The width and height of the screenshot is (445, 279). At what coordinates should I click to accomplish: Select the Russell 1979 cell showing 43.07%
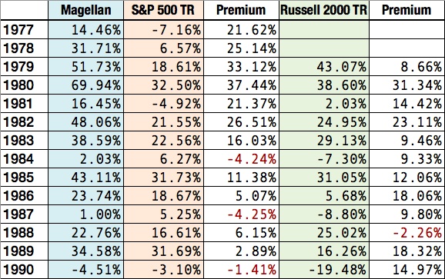pos(324,67)
